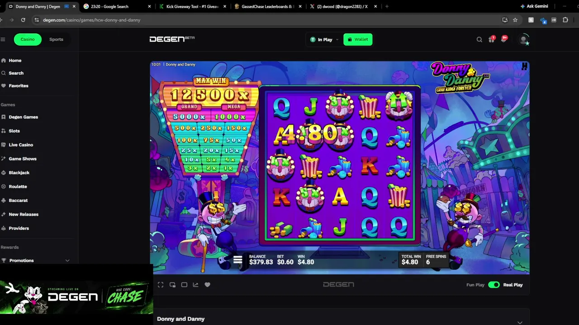
Task: Open the site search magnifier icon
Action: click(479, 40)
